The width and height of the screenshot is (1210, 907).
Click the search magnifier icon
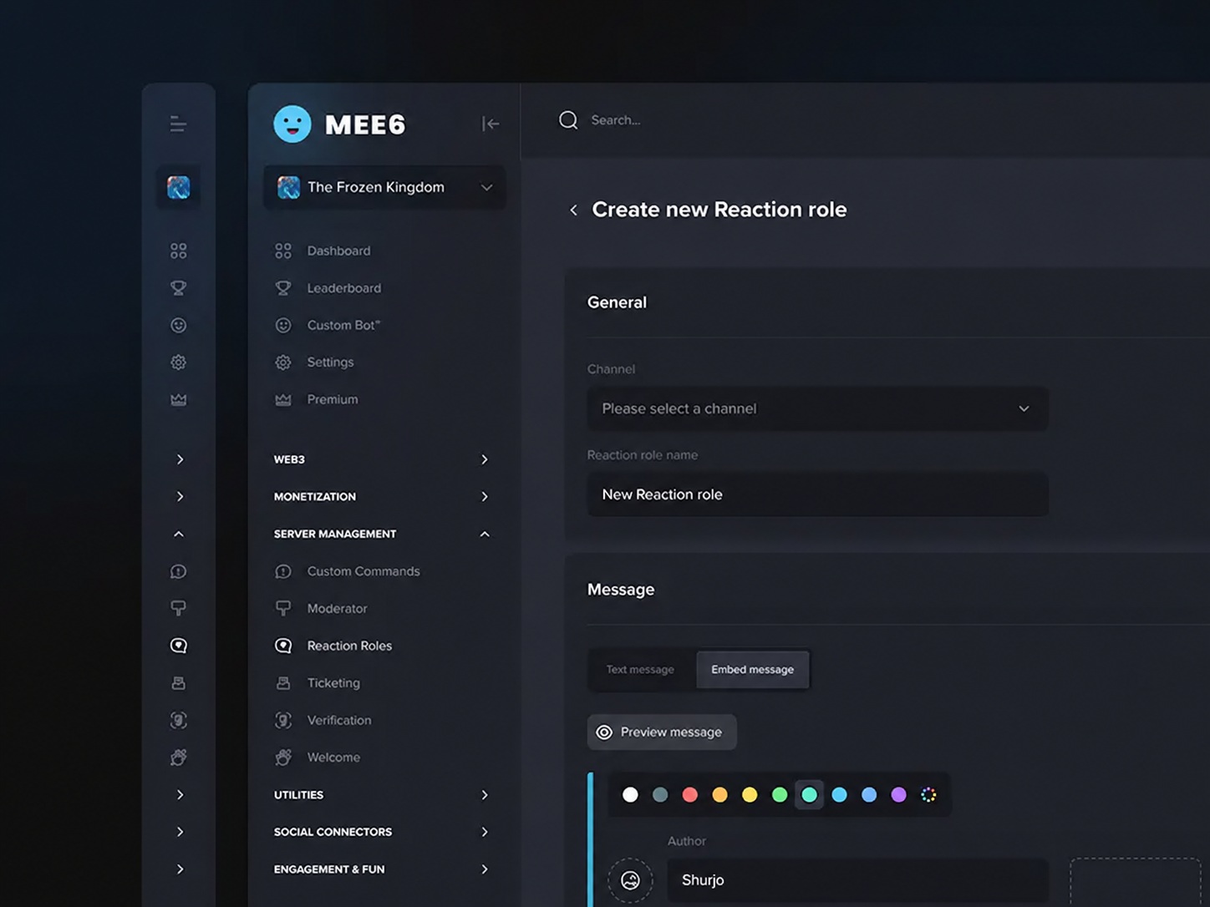[568, 120]
